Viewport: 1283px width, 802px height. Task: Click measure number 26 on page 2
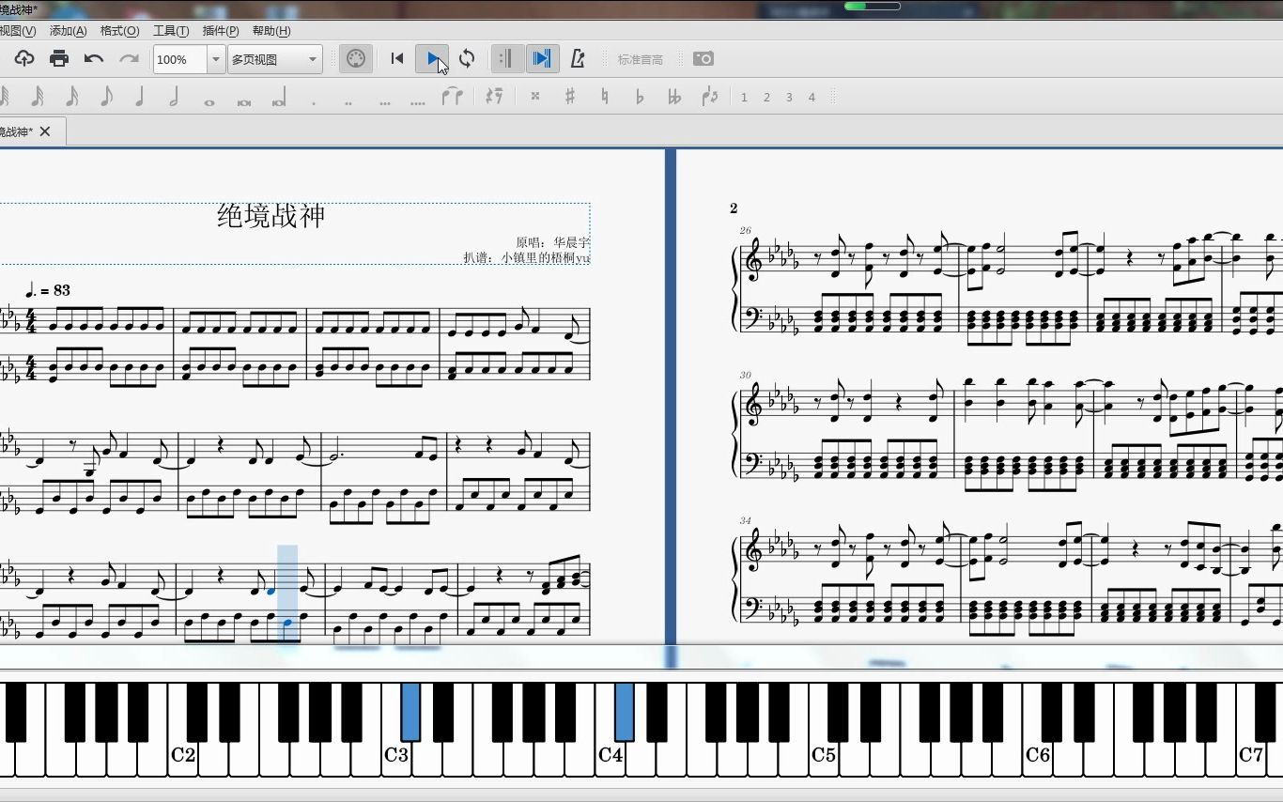[746, 230]
